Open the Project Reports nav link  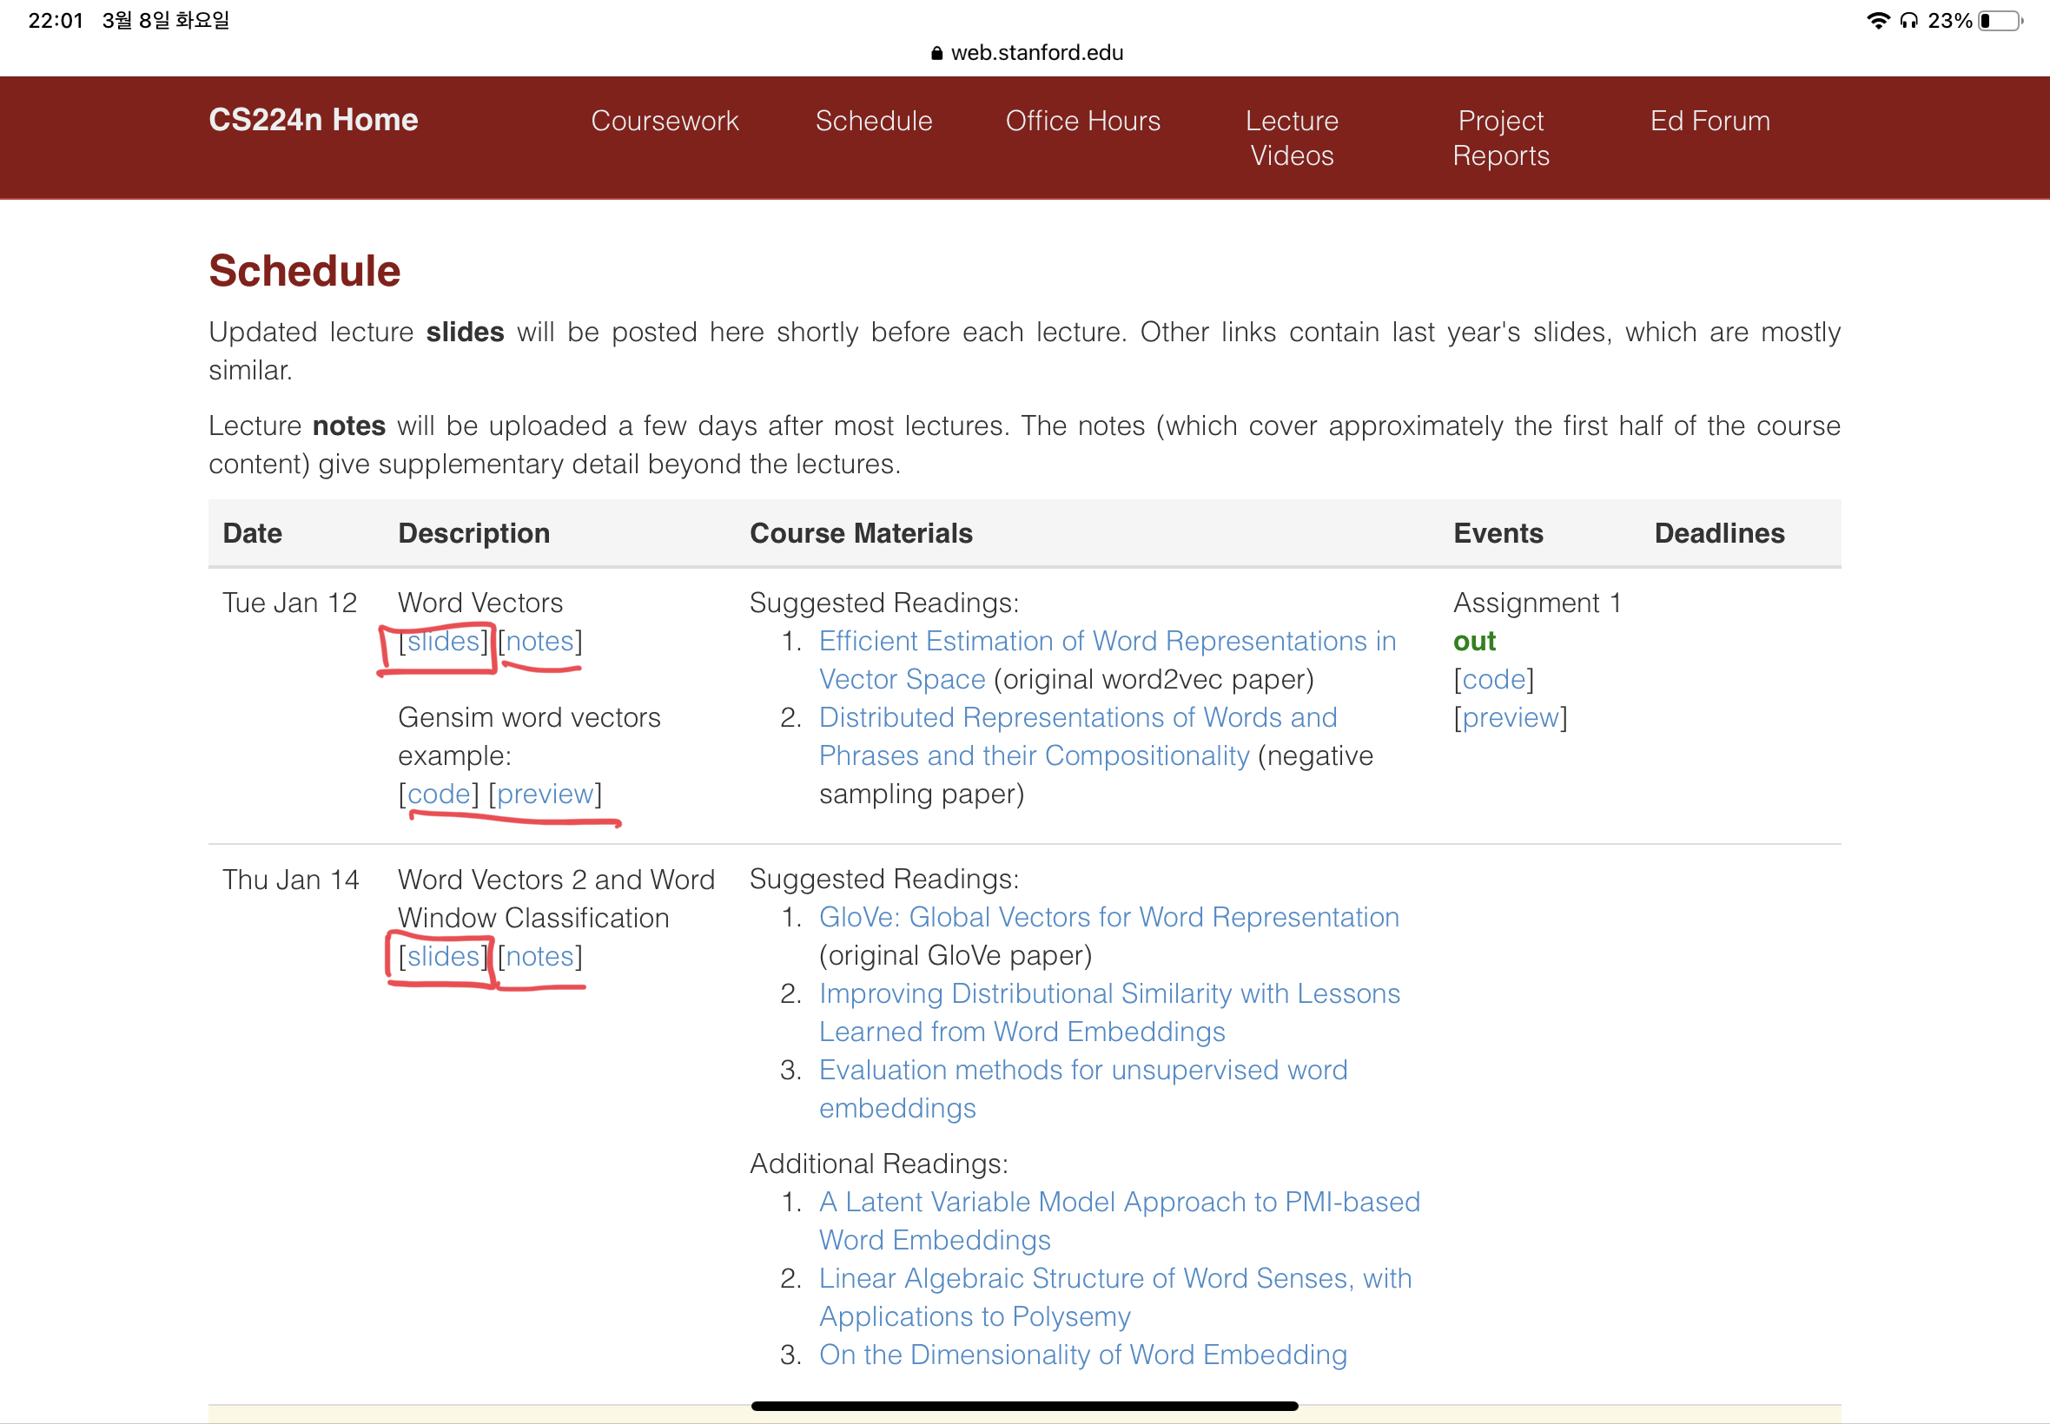1500,138
